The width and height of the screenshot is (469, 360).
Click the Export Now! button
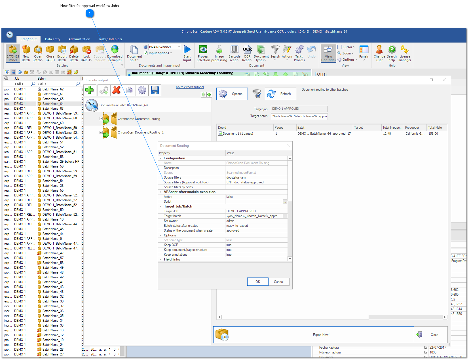point(313,335)
